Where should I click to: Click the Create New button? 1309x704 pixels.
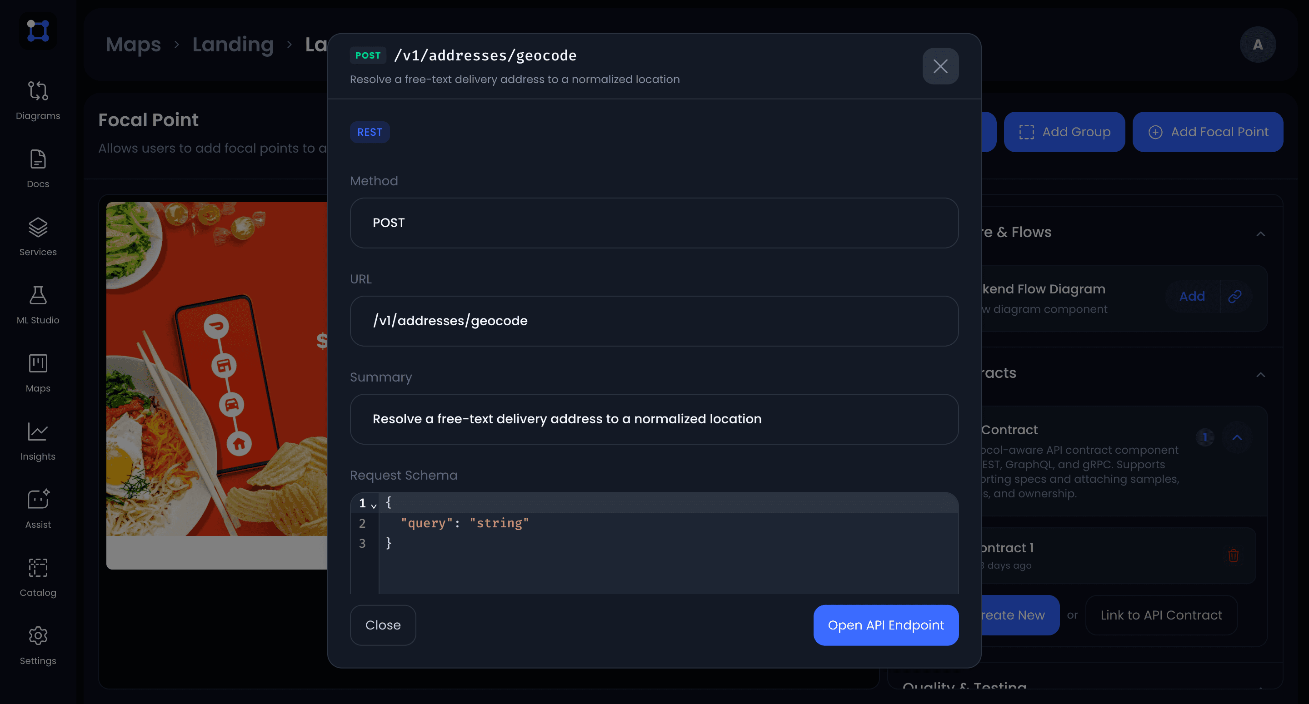1020,615
